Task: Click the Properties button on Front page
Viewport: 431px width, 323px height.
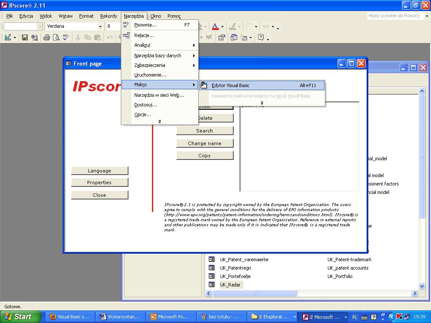Action: tap(99, 183)
